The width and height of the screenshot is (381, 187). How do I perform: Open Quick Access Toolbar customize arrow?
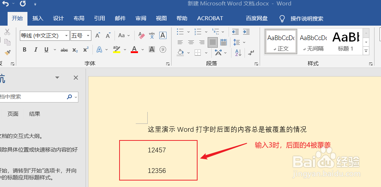[35, 4]
